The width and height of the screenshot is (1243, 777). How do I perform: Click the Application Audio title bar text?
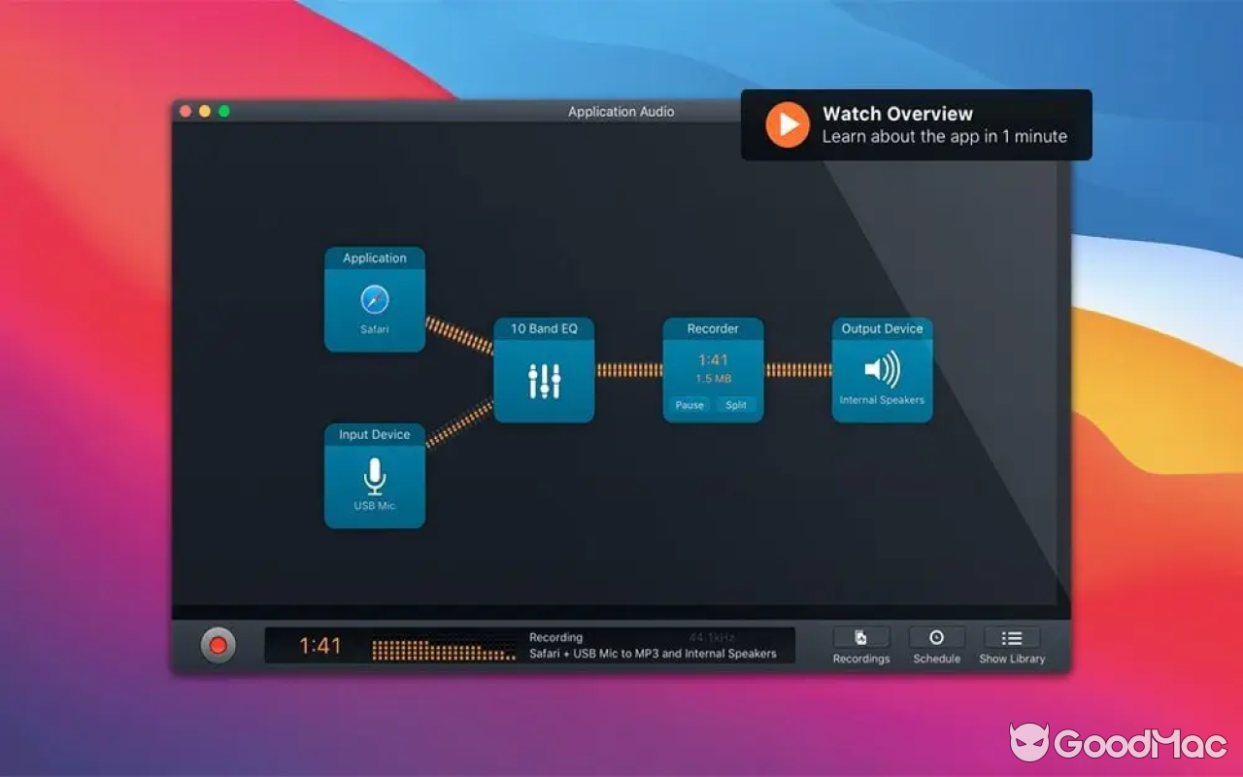(621, 112)
